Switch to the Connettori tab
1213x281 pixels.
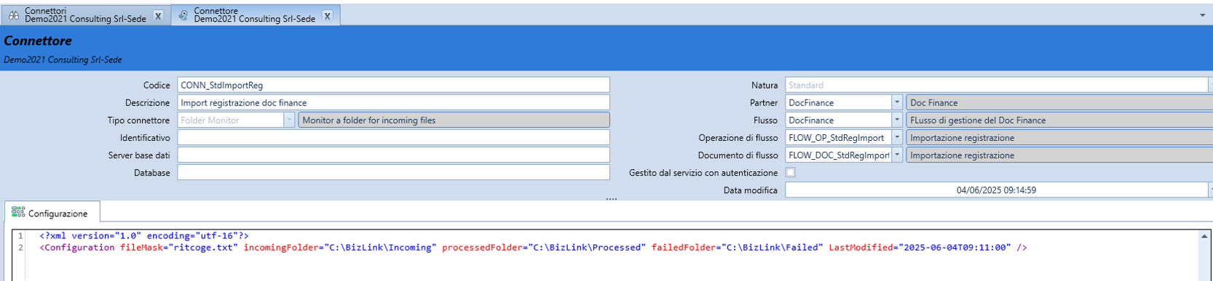[x=85, y=15]
